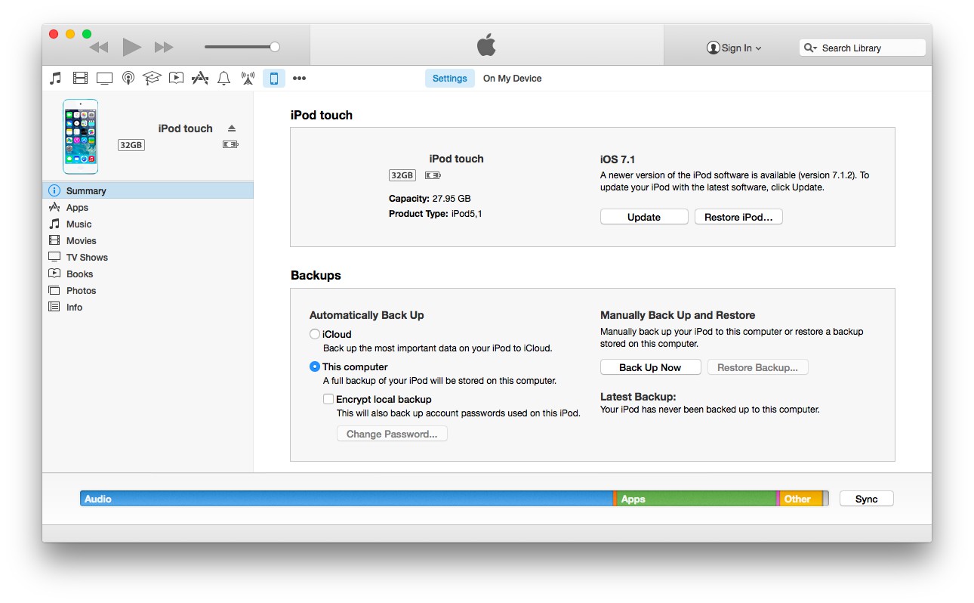Open the Tones bell icon

click(223, 78)
